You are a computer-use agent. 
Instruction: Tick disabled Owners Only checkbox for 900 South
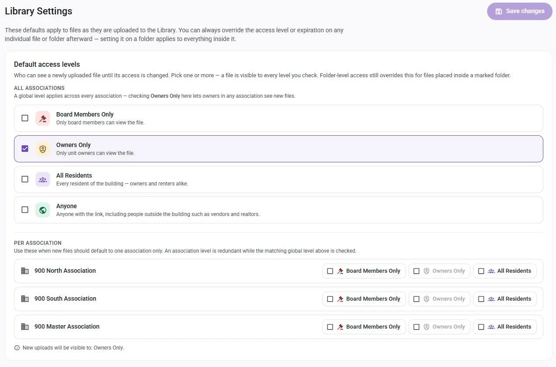416,299
